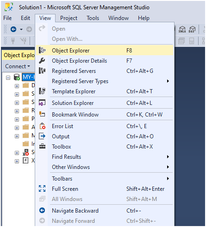Expand the folder starting with R
This screenshot has width=206, height=227.
tap(17, 111)
